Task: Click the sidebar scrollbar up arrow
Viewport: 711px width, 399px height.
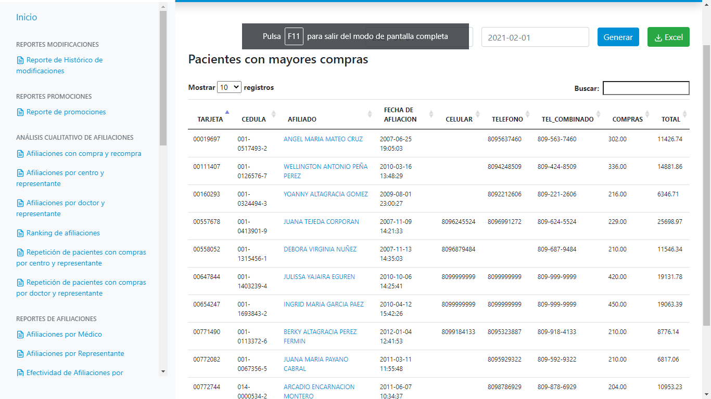Action: 163,7
